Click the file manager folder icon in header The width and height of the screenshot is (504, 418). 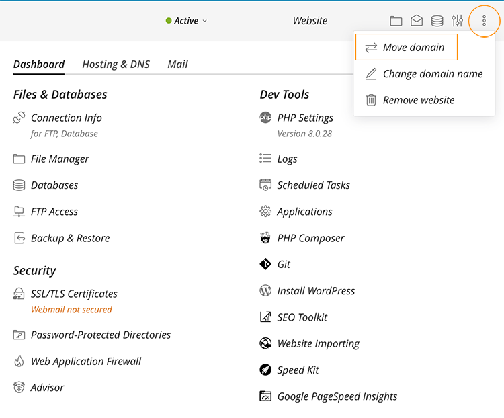(396, 21)
